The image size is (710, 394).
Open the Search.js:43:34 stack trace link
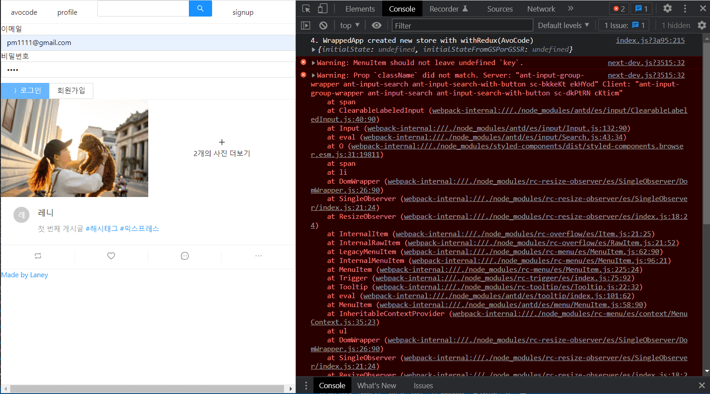pos(493,137)
